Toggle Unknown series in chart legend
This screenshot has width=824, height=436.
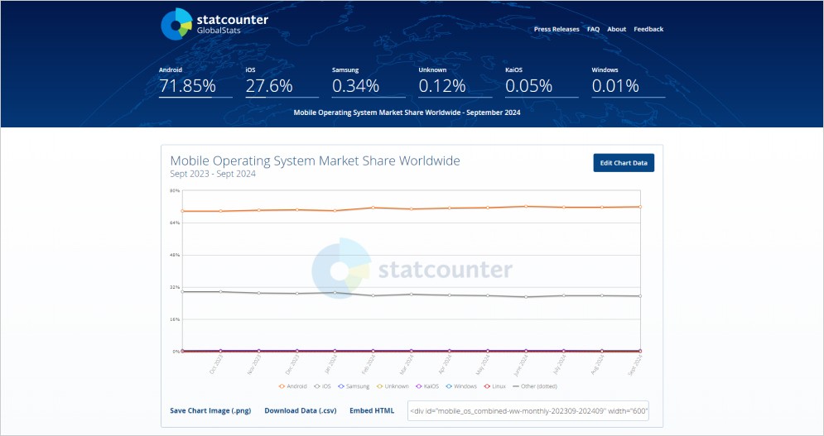click(x=393, y=386)
